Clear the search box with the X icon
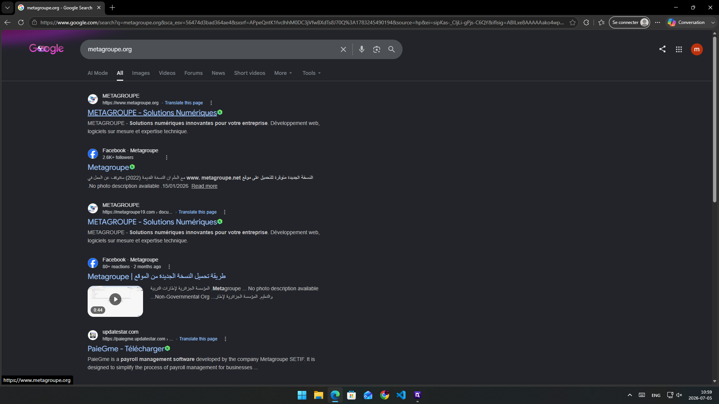This screenshot has height=404, width=719. coord(343,49)
